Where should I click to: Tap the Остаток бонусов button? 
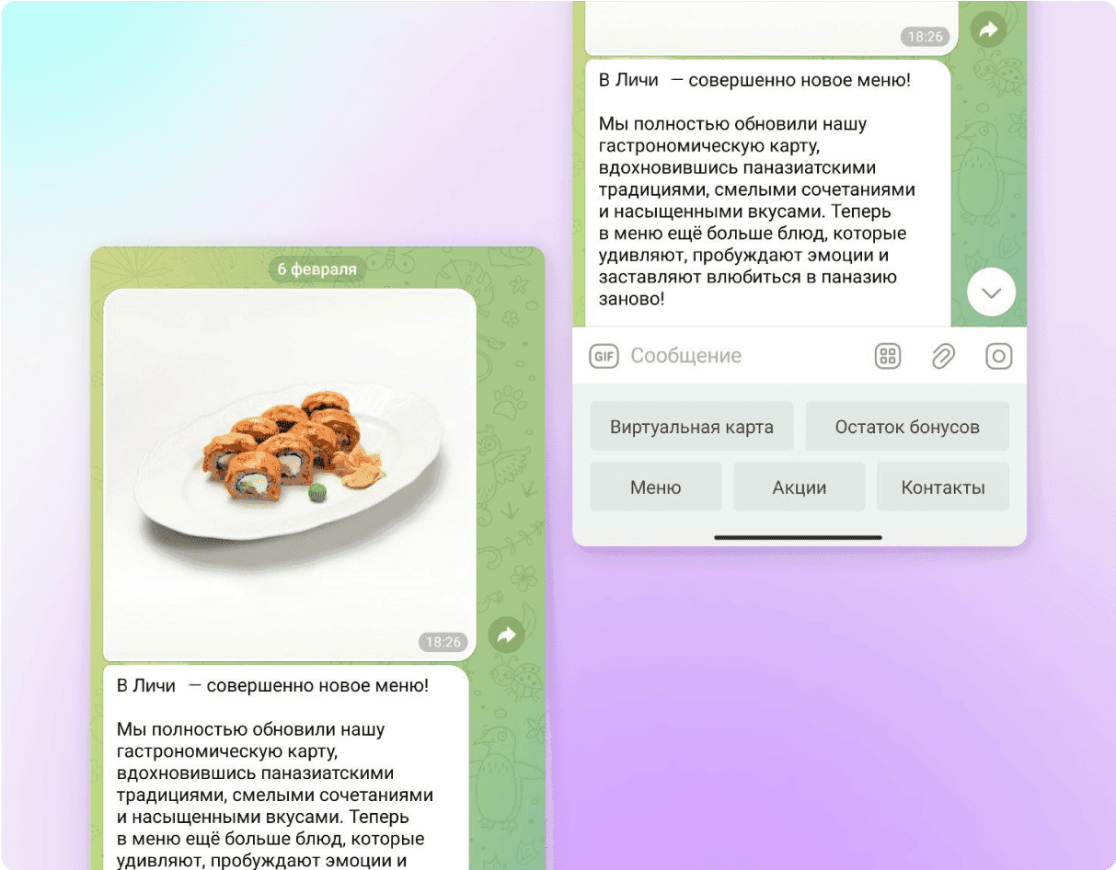[x=907, y=427]
